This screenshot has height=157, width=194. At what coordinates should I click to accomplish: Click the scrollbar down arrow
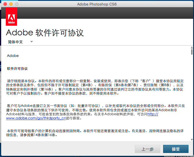click(x=192, y=140)
